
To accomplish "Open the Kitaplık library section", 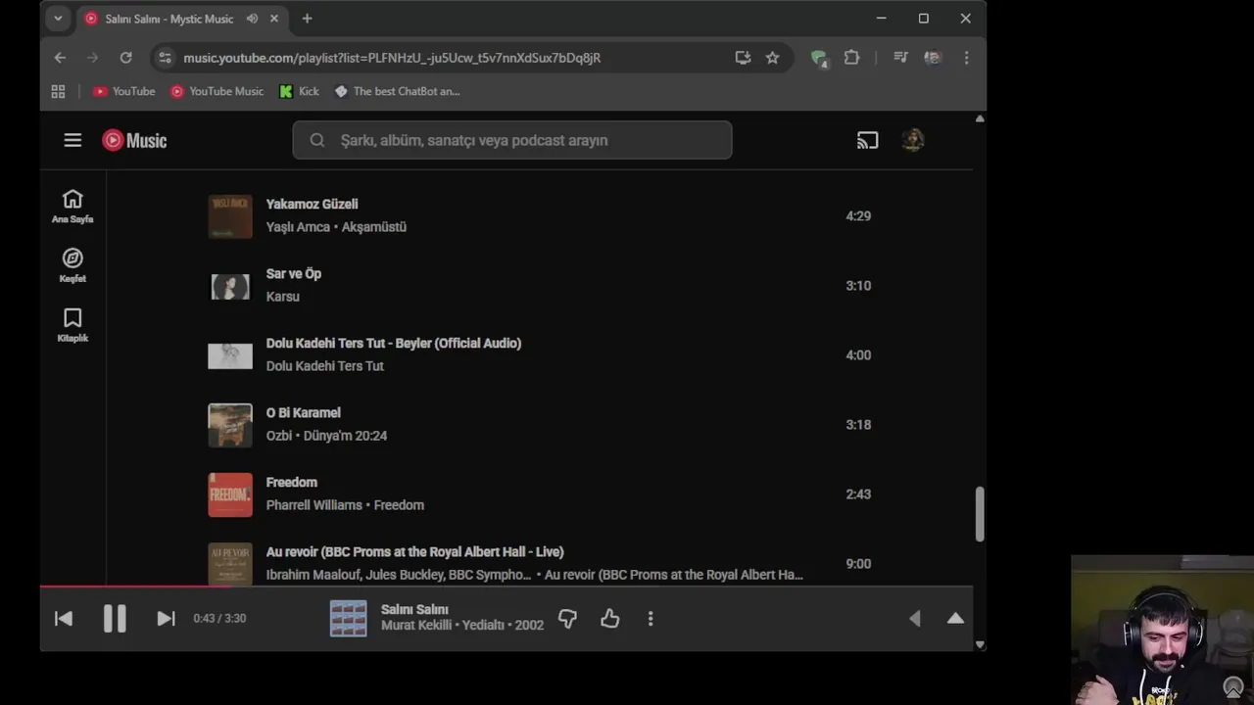I will [72, 326].
